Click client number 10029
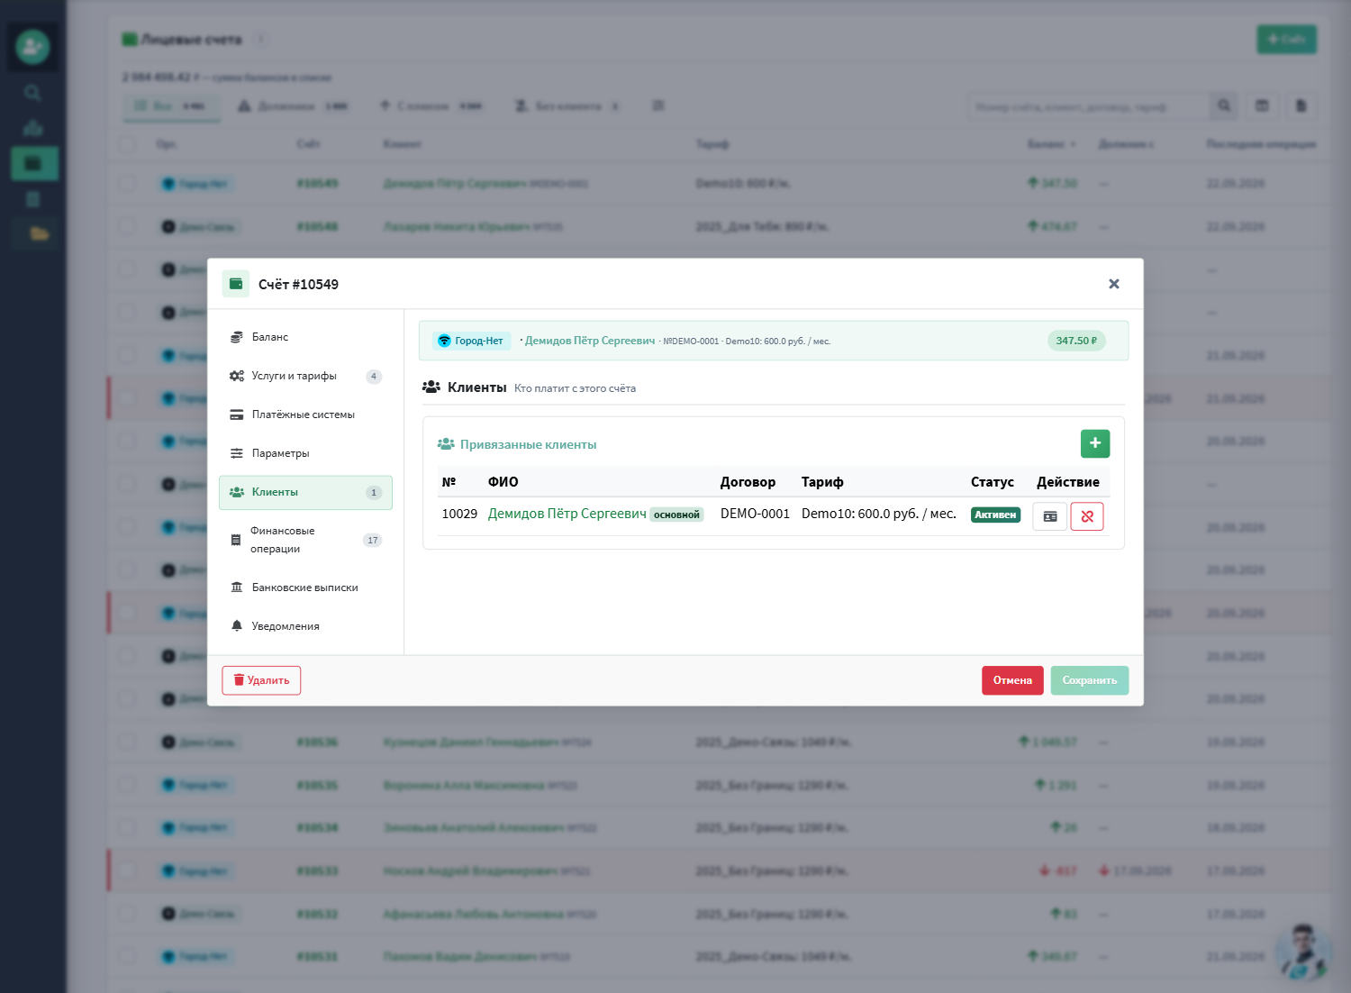Viewport: 1351px width, 993px height. [459, 514]
